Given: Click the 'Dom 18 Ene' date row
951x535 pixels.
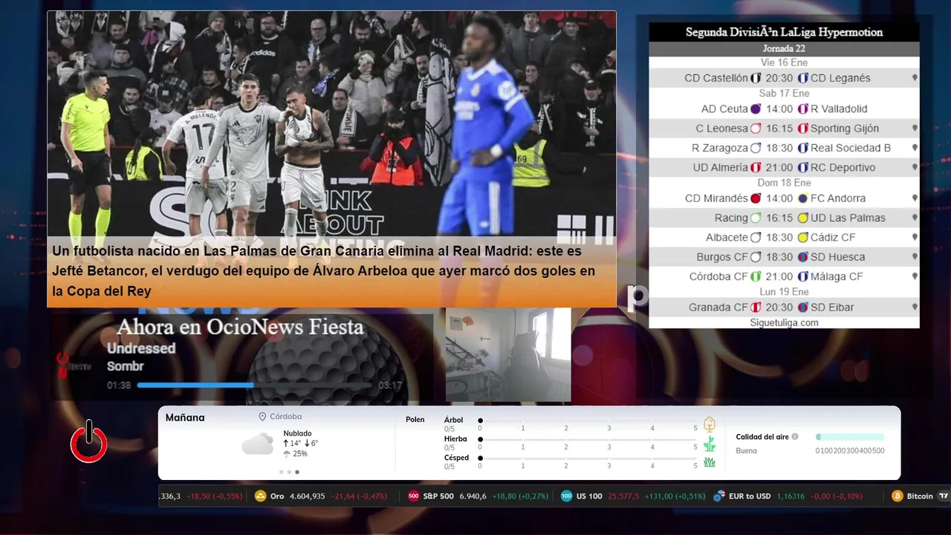Looking at the screenshot, I should (x=784, y=183).
